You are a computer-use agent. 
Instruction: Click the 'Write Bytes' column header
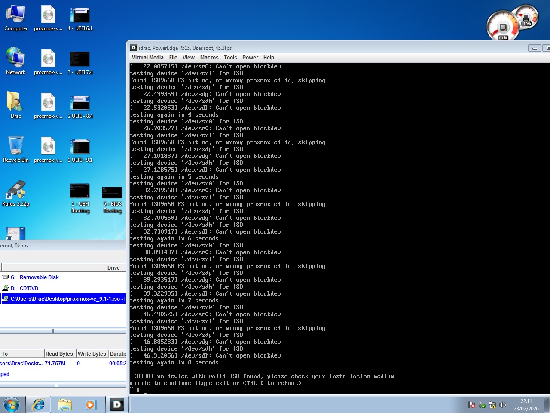[x=92, y=354]
